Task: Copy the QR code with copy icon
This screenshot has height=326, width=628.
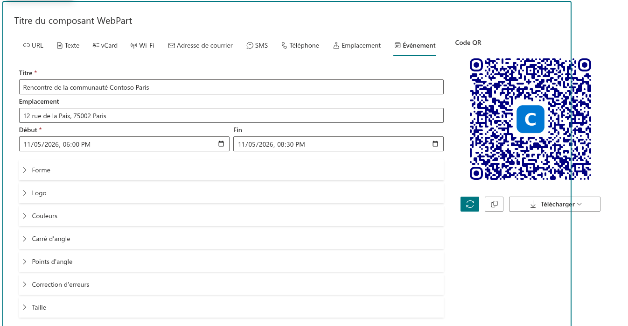Action: tap(494, 204)
